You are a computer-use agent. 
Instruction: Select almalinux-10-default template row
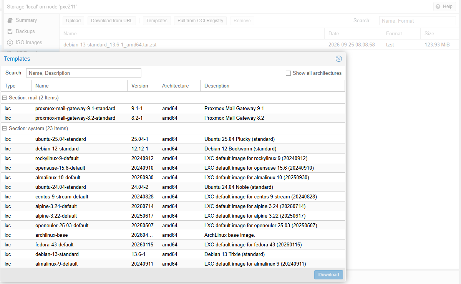(173, 178)
